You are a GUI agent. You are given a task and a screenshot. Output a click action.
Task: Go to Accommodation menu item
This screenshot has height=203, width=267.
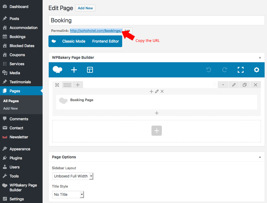coord(23,28)
